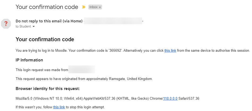Click sender name 'Do not reply to this email'

click(x=49, y=21)
